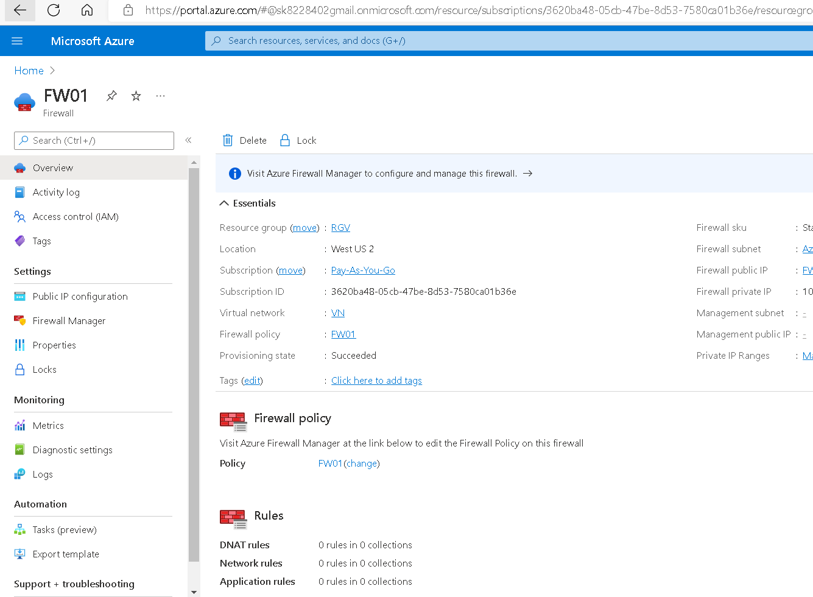Click the Delete button
Image resolution: width=813 pixels, height=597 pixels.
point(245,140)
